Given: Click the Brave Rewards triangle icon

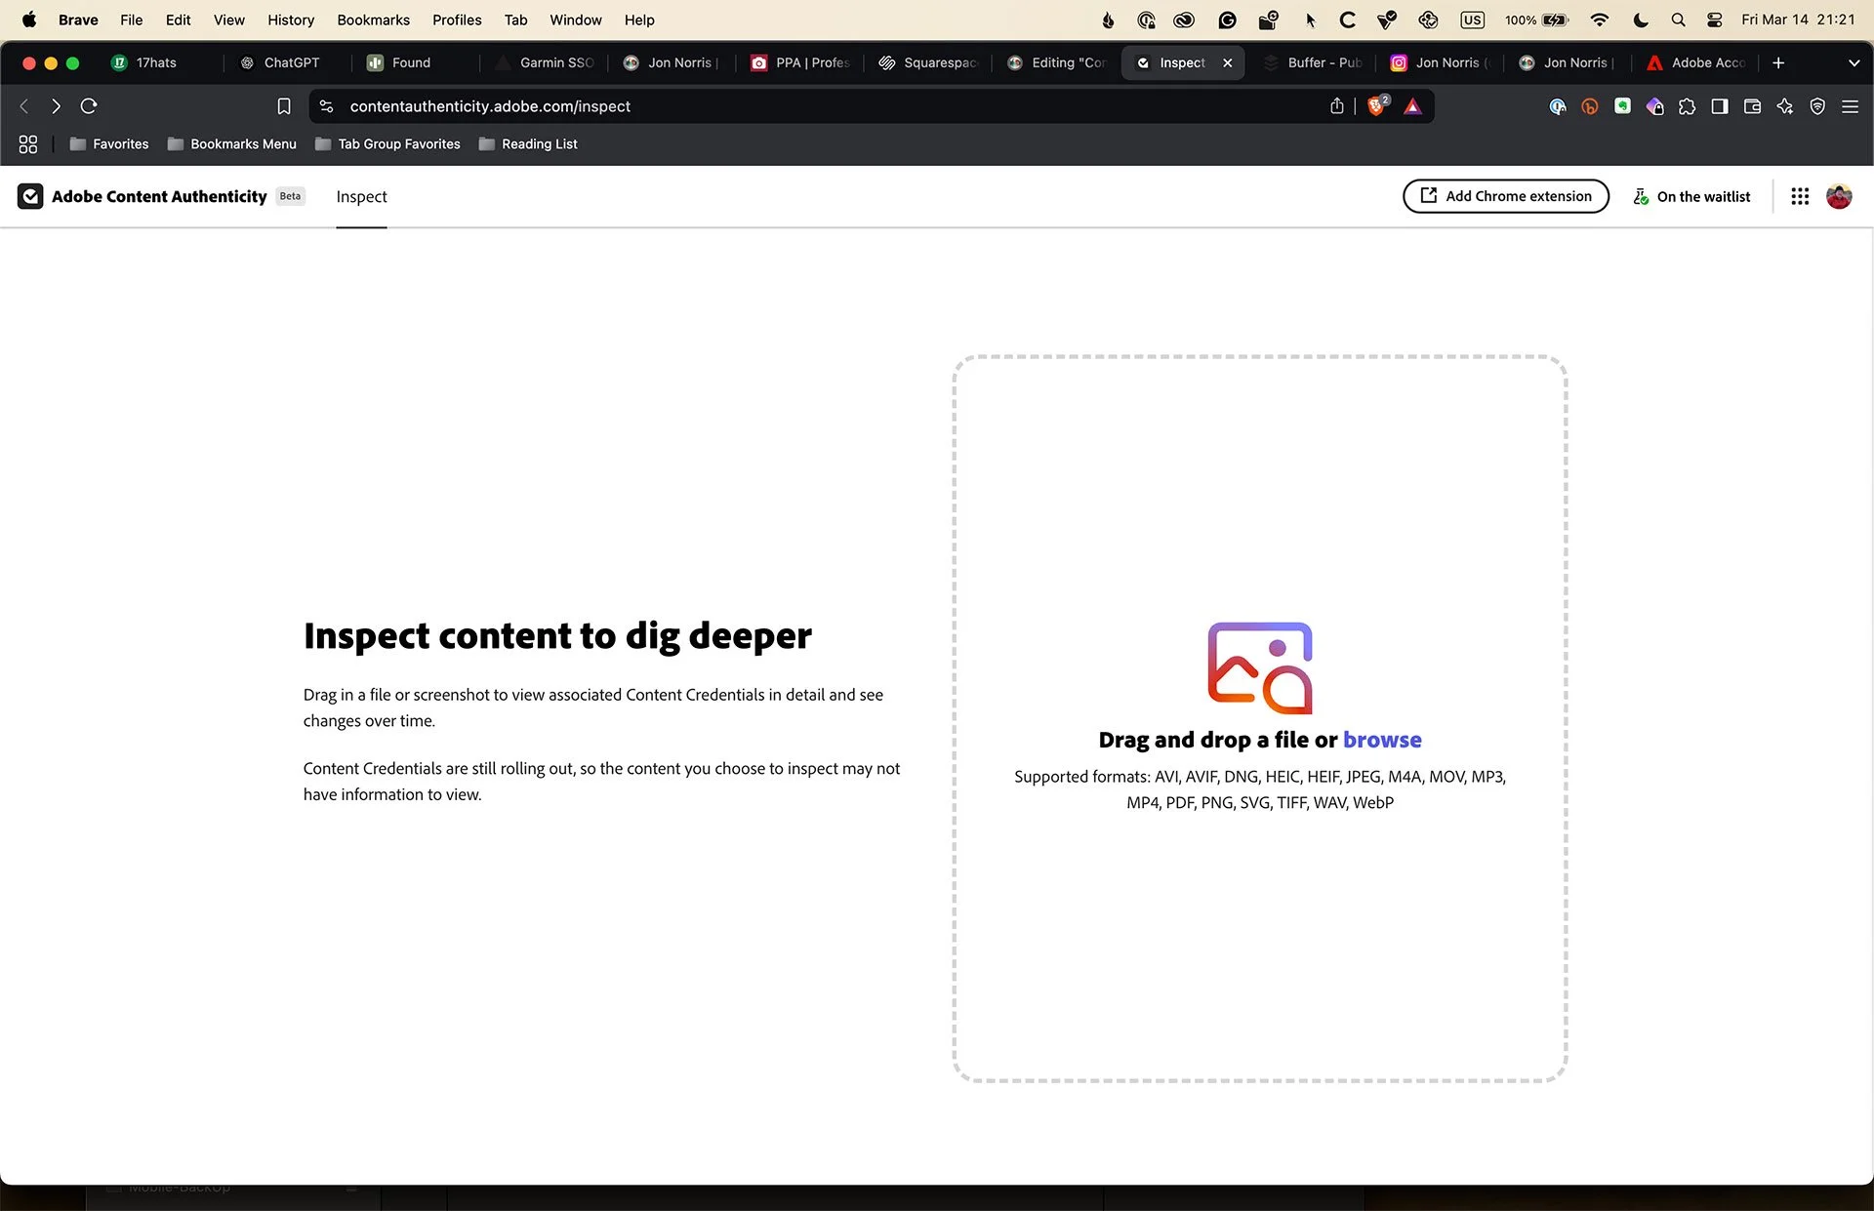Looking at the screenshot, I should (1412, 106).
